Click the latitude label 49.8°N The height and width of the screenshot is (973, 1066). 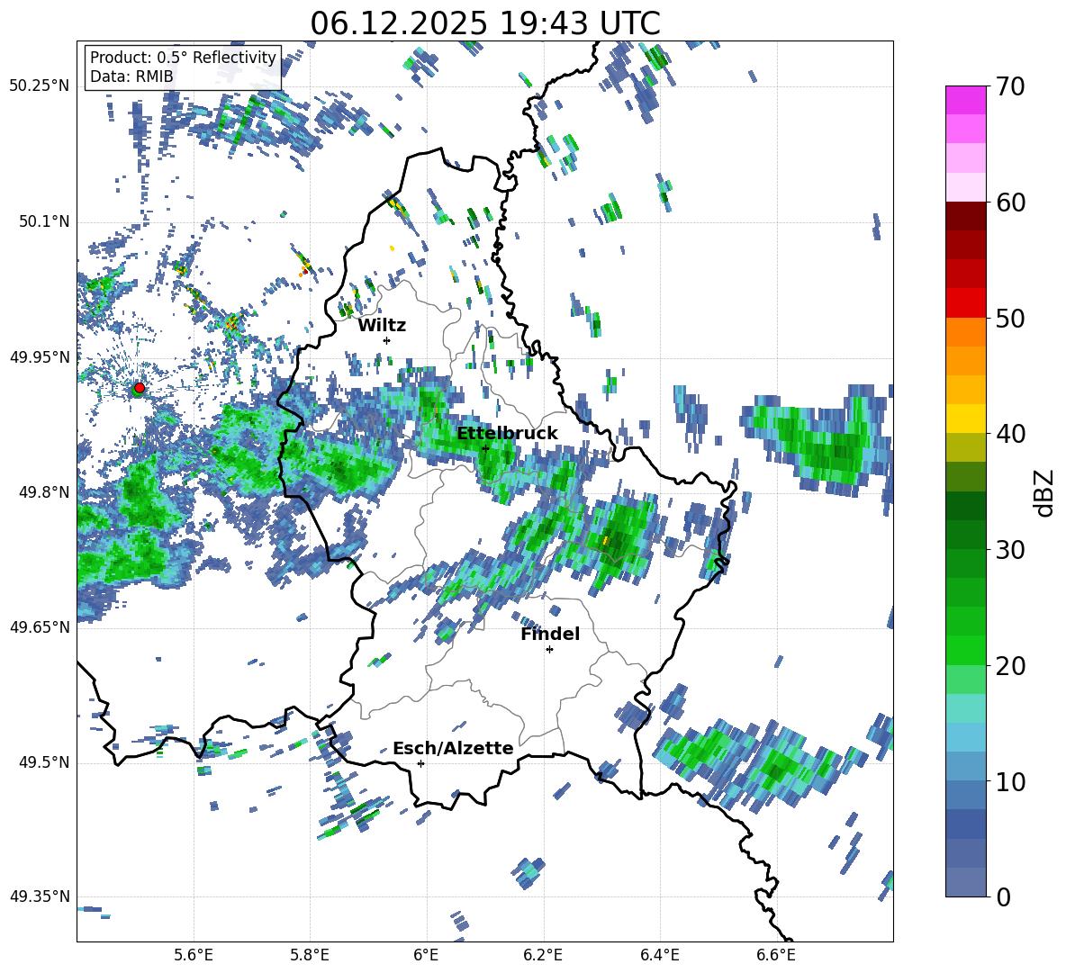pyautogui.click(x=43, y=491)
